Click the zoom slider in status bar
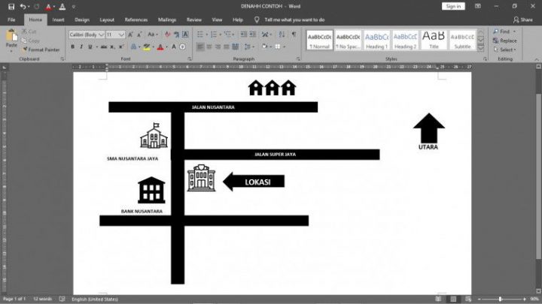Image resolution: width=542 pixels, height=304 pixels. pyautogui.click(x=502, y=299)
